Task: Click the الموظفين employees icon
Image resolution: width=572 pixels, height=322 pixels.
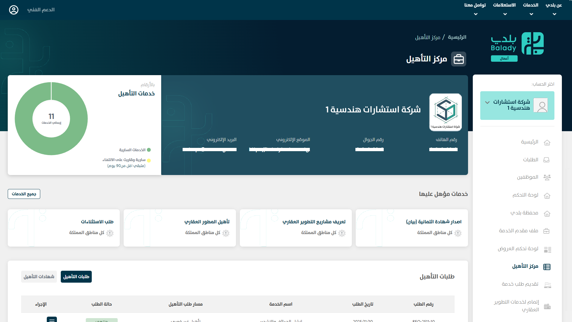Action: tap(547, 177)
